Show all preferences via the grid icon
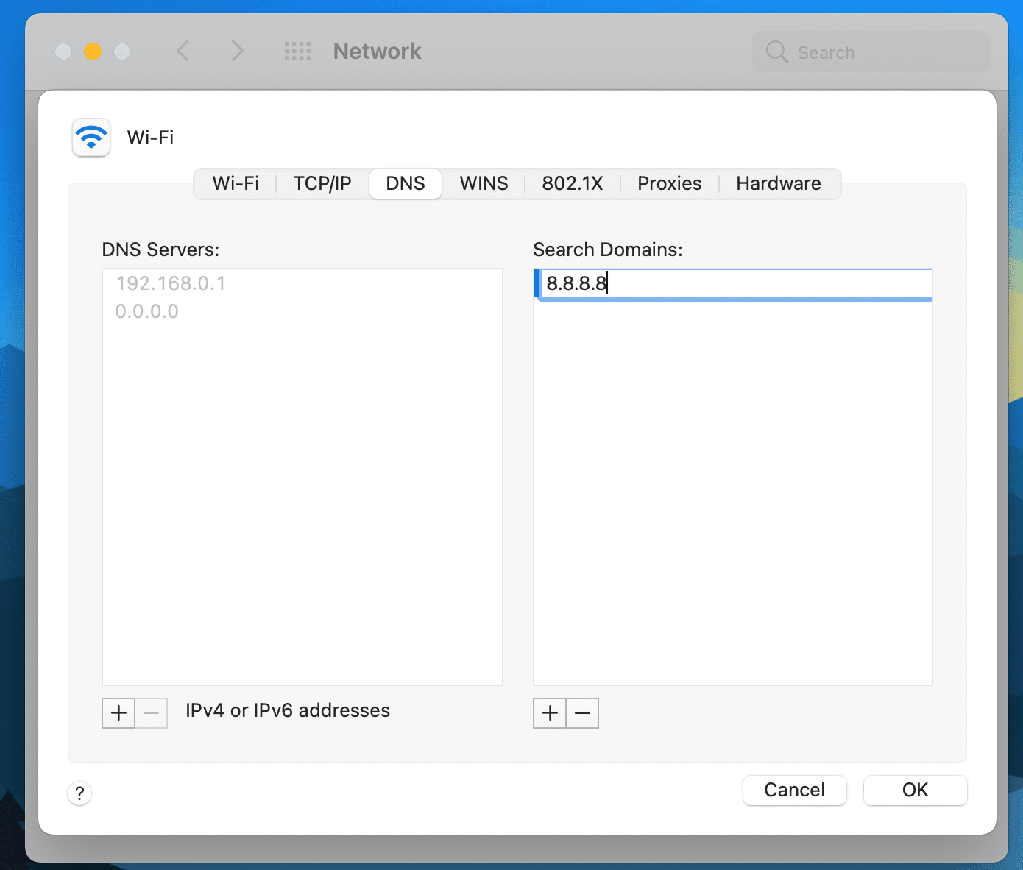The image size is (1023, 870). [297, 52]
